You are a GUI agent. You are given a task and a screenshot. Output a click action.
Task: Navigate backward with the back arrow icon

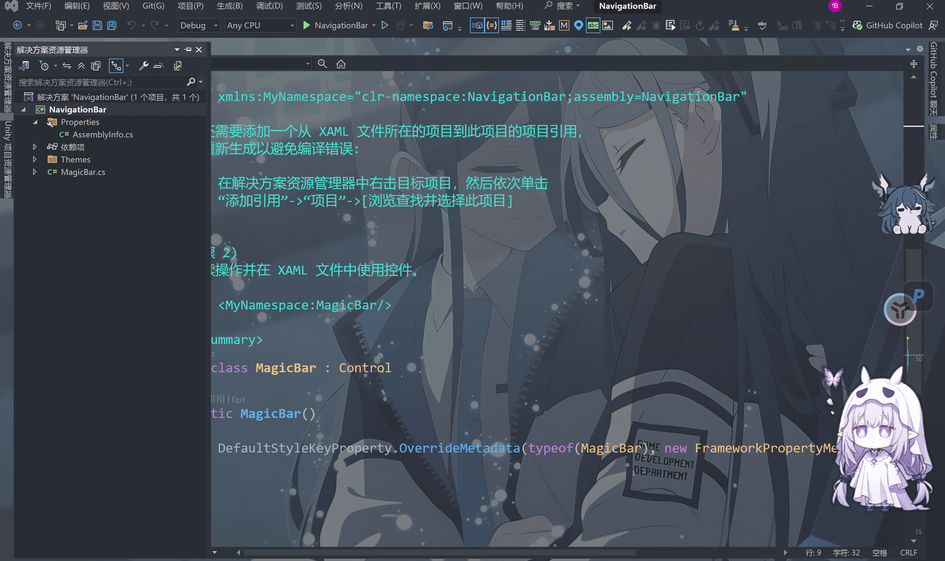click(17, 25)
